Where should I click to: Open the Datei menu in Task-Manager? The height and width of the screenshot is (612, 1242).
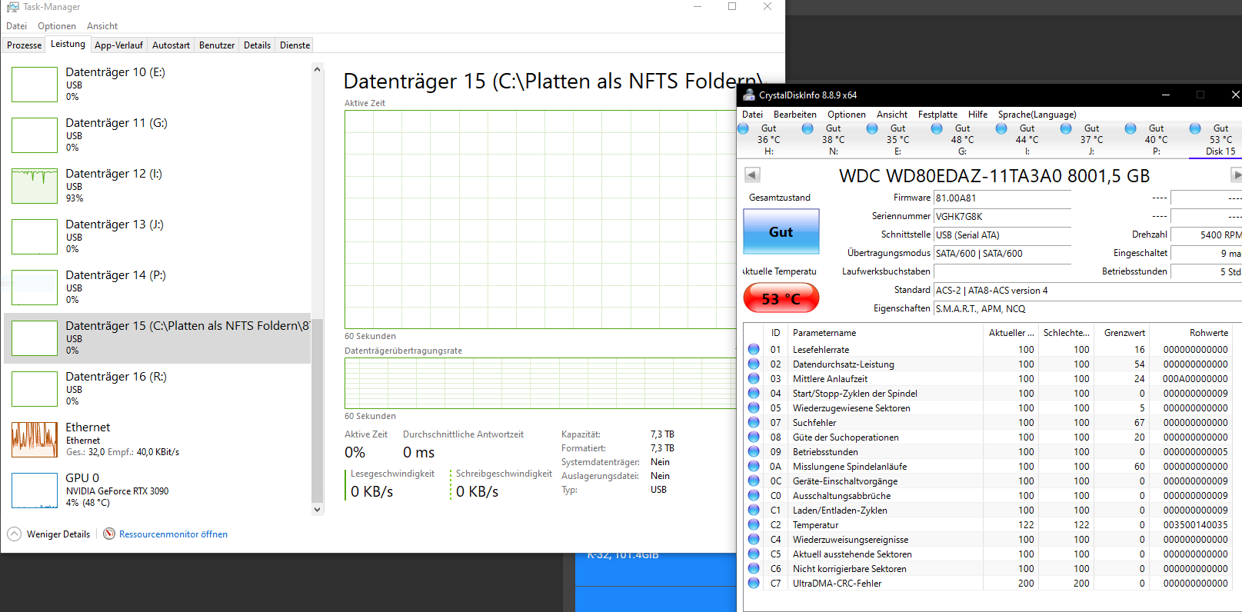[16, 26]
